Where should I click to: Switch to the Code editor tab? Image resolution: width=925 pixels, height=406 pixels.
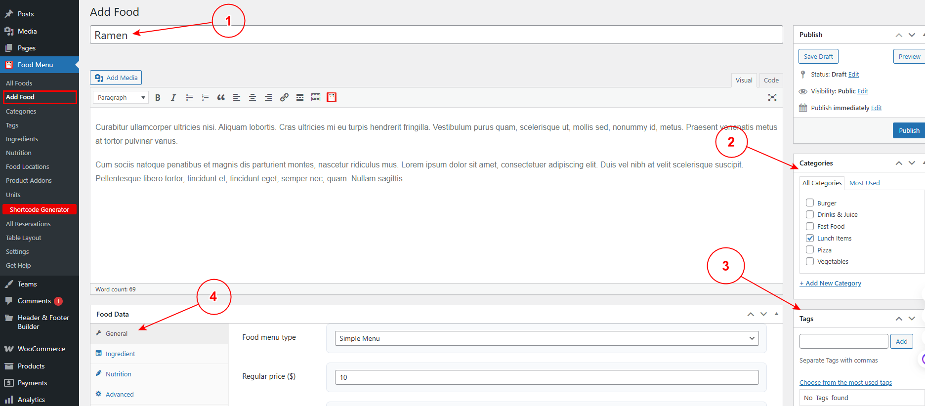[771, 80]
